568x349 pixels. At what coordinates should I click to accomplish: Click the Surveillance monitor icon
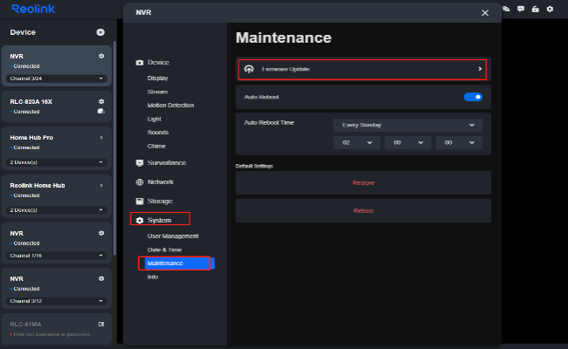[140, 163]
